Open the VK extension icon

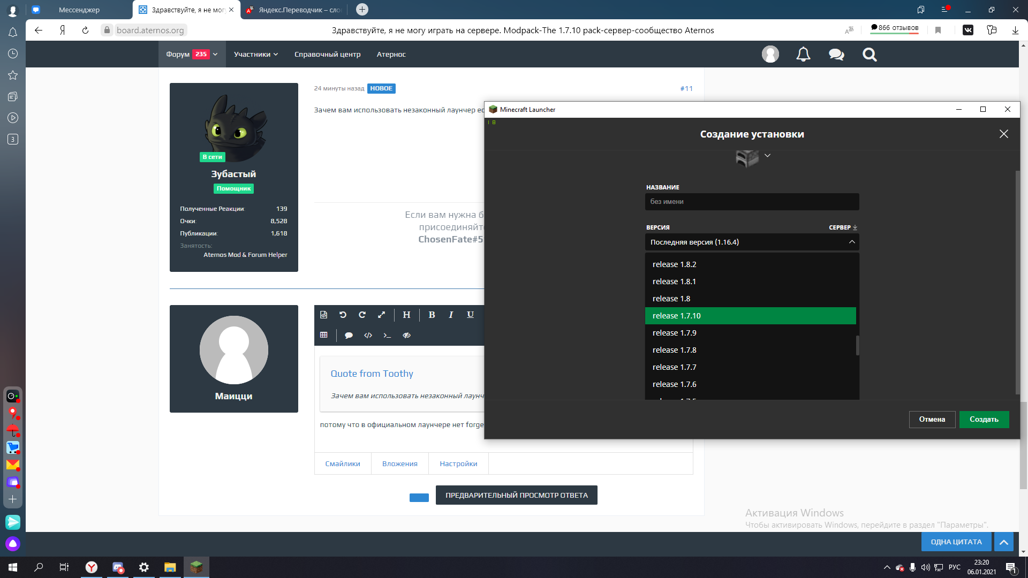pos(968,30)
